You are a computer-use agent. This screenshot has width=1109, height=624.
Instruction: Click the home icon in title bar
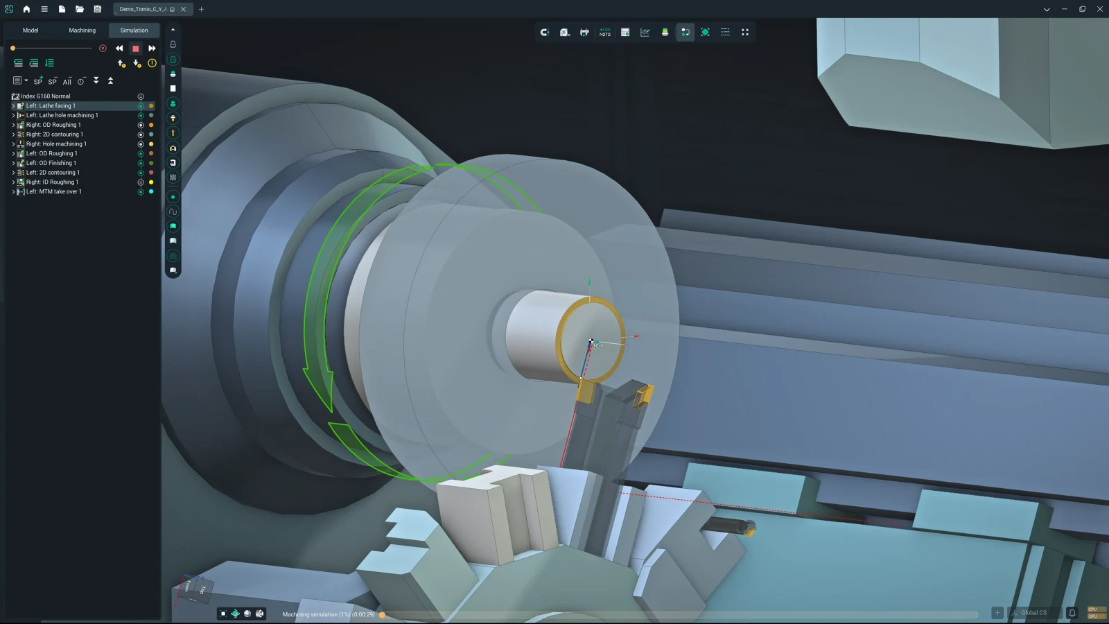click(x=26, y=9)
